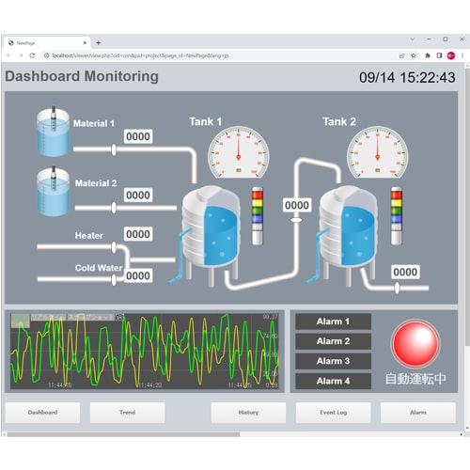Click the Tank 1 pressure gauge
470x470 pixels.
pyautogui.click(x=238, y=152)
